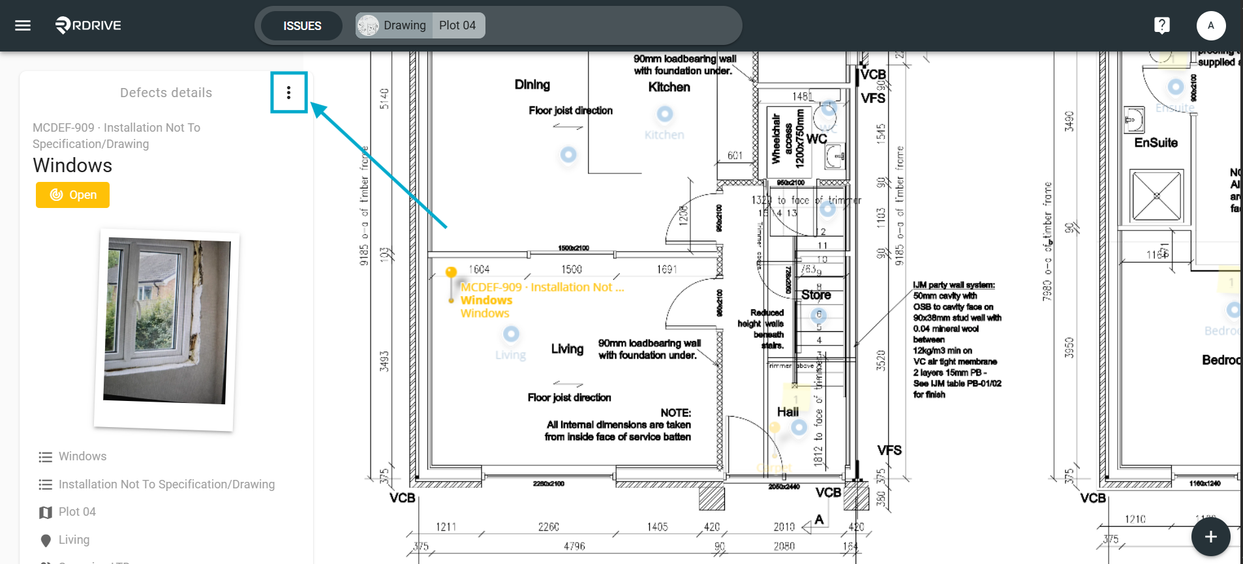Image resolution: width=1243 pixels, height=564 pixels.
Task: Select the Kitchen location pin on drawing
Action: click(664, 114)
